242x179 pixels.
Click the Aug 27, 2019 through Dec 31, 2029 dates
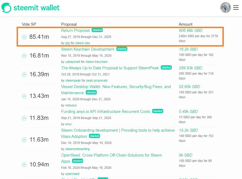pyautogui.click(x=86, y=37)
